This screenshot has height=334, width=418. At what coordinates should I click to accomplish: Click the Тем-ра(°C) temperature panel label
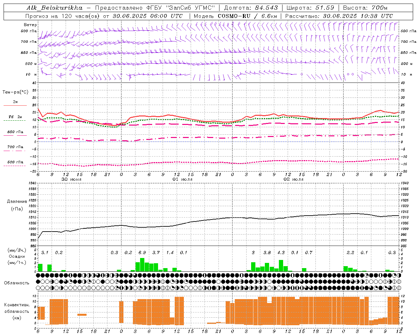[x=15, y=92]
